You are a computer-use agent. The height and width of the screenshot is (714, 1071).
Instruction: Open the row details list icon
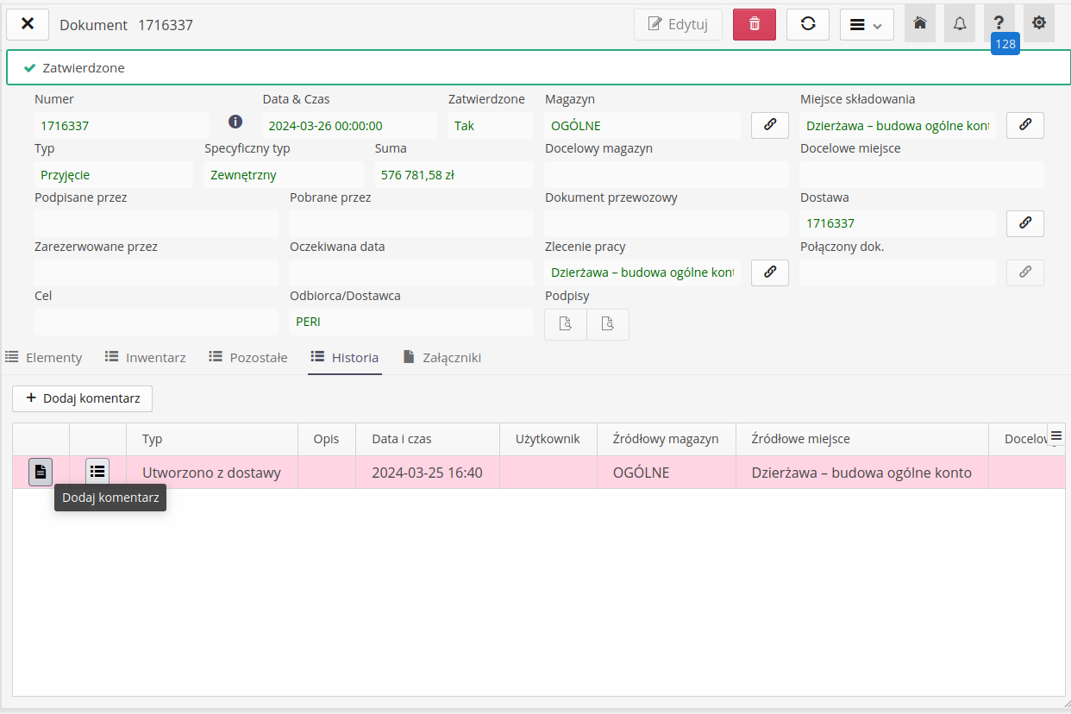coord(97,472)
